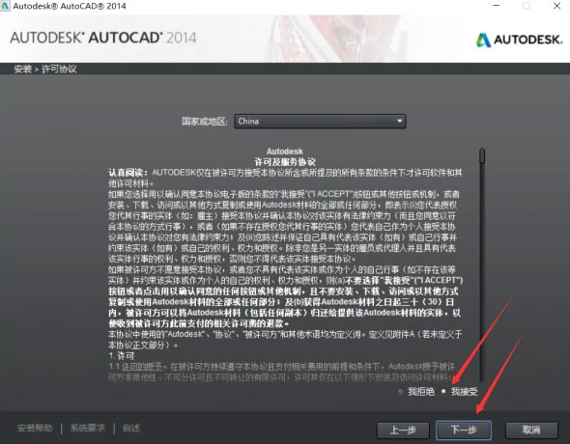570x444 pixels.
Task: Open the 自述 readme link
Action: (x=131, y=429)
